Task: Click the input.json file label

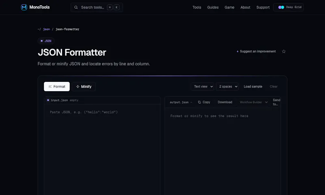Action: [x=59, y=100]
